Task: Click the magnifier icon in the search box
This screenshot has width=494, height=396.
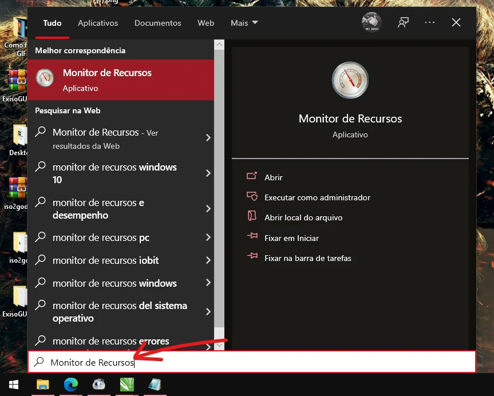Action: [39, 362]
